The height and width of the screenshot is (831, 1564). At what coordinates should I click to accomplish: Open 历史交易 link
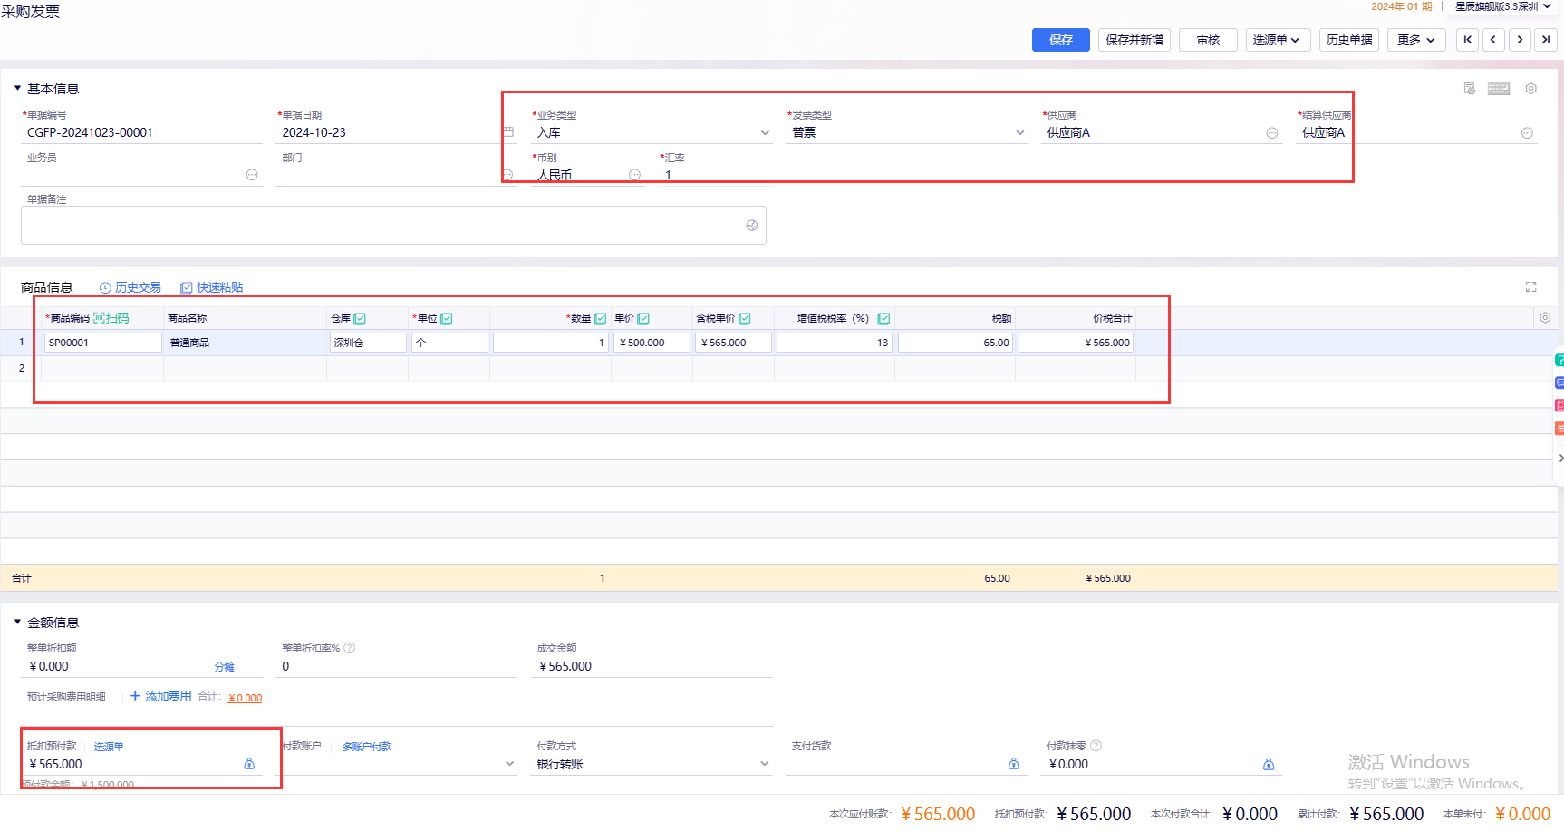pyautogui.click(x=130, y=287)
